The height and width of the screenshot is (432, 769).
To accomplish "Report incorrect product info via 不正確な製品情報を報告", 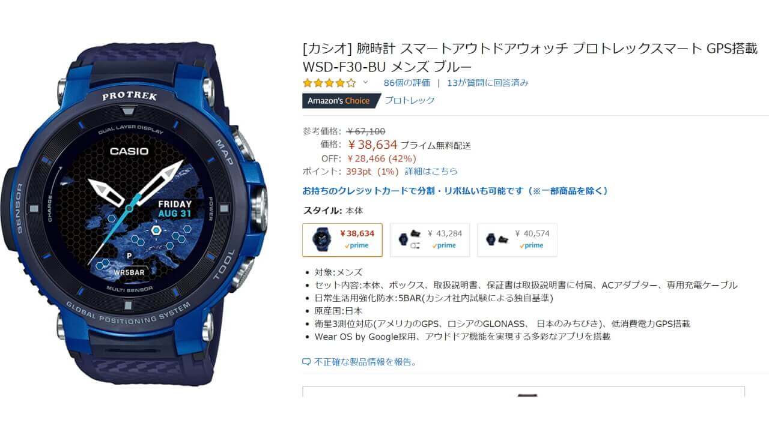I will [x=365, y=362].
